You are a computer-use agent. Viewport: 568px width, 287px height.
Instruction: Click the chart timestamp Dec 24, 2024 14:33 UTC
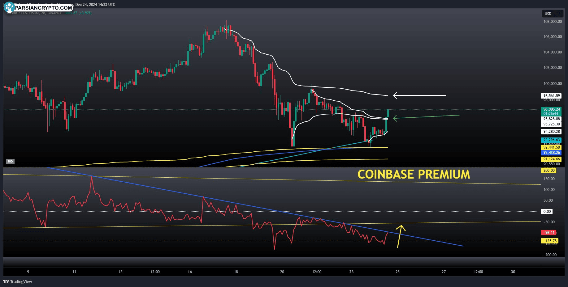point(95,5)
